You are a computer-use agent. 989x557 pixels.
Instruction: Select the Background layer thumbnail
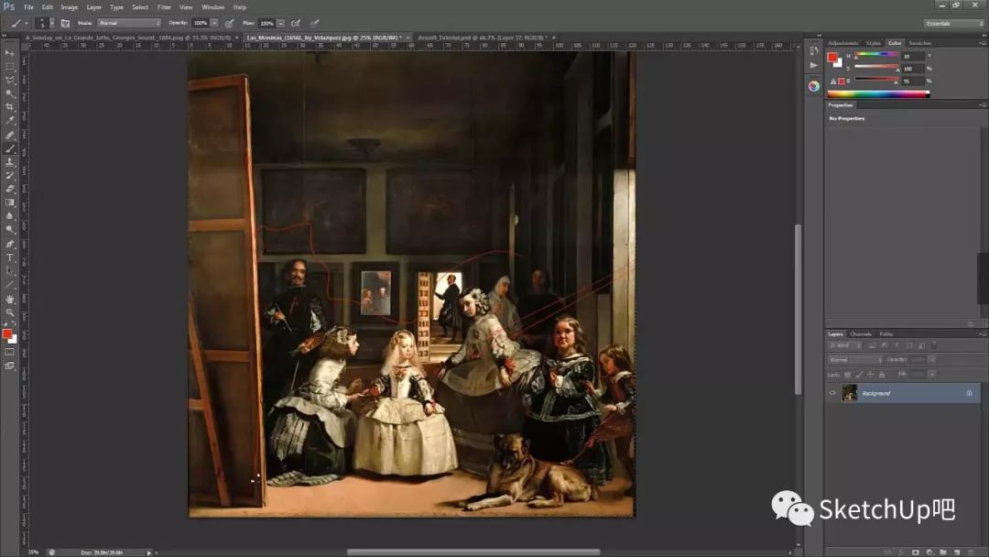pos(850,393)
